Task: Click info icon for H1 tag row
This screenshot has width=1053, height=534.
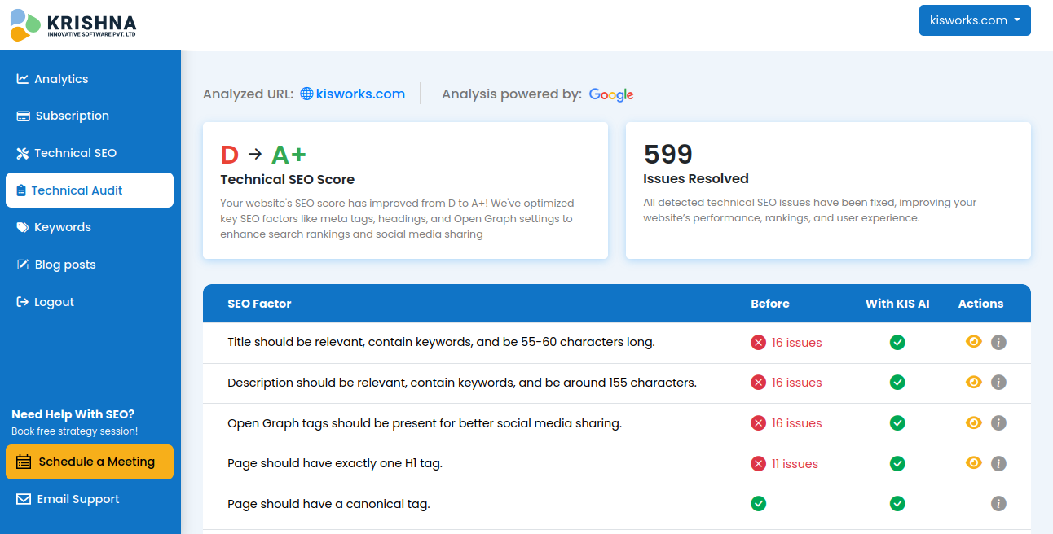Action: pyautogui.click(x=998, y=464)
